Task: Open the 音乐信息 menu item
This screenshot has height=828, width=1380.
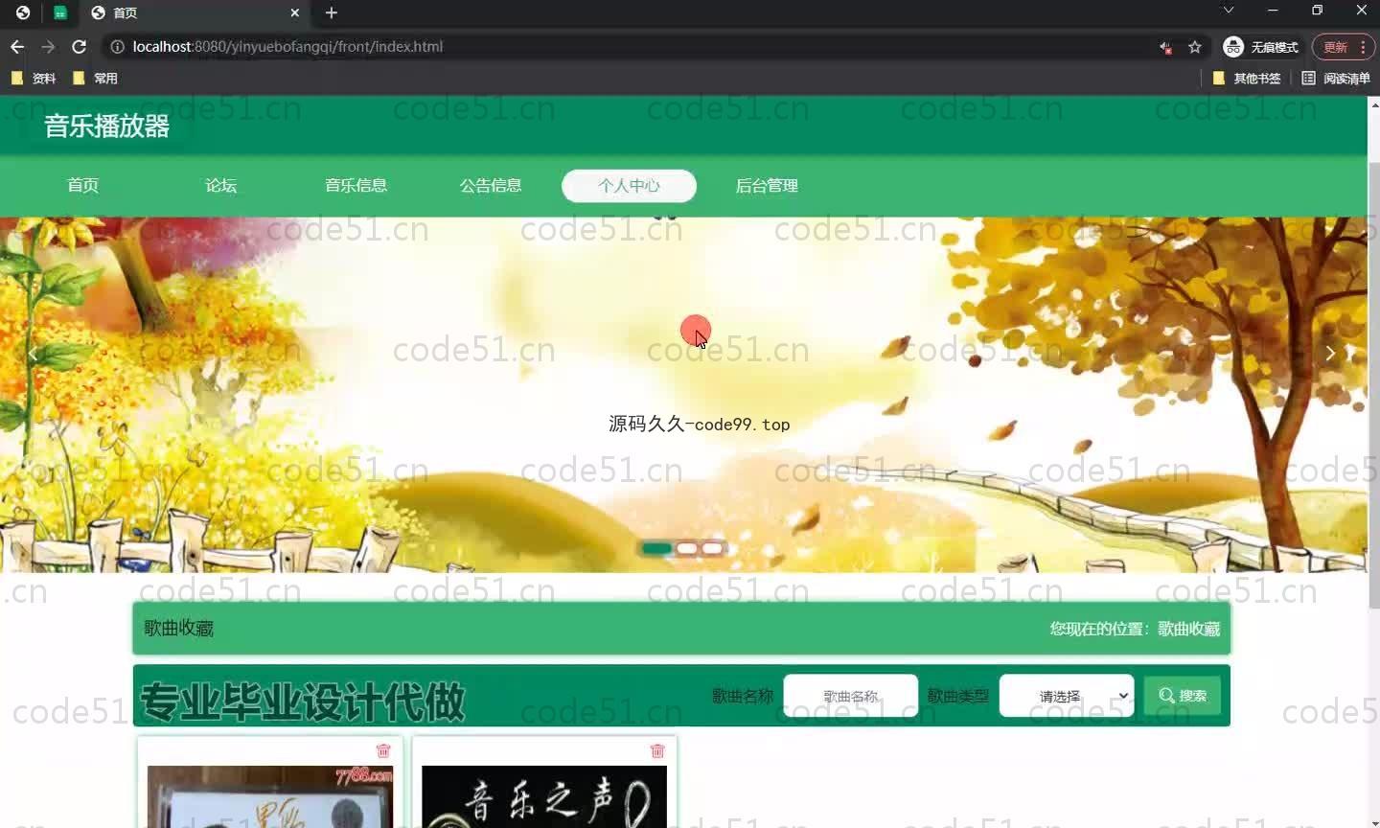Action: click(356, 186)
